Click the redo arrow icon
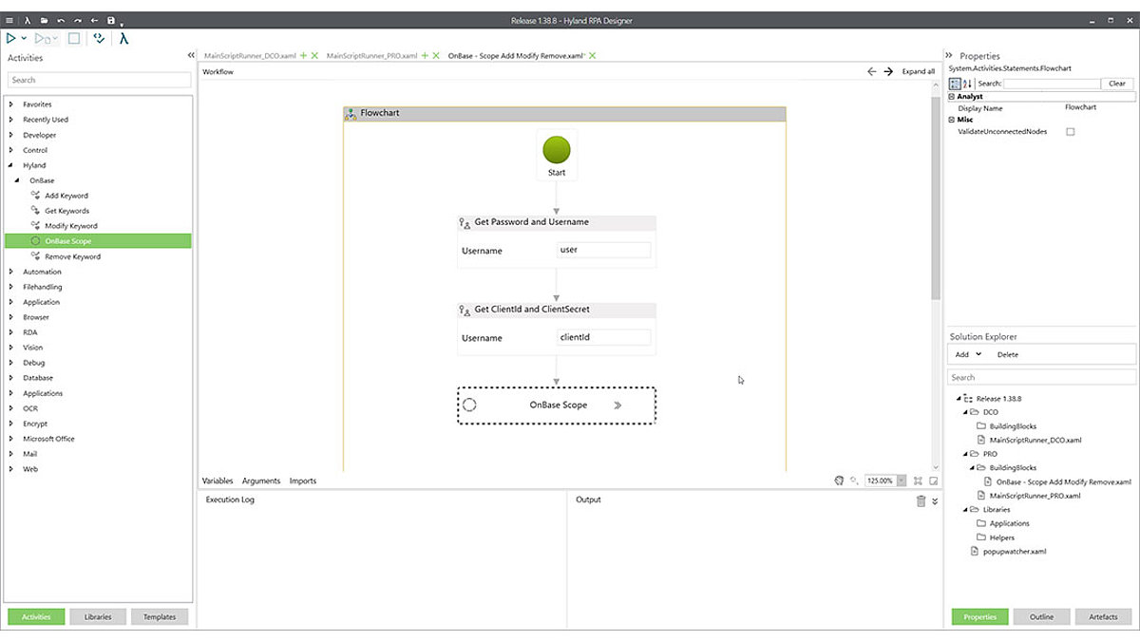Image resolution: width=1140 pixels, height=641 pixels. coord(77,20)
